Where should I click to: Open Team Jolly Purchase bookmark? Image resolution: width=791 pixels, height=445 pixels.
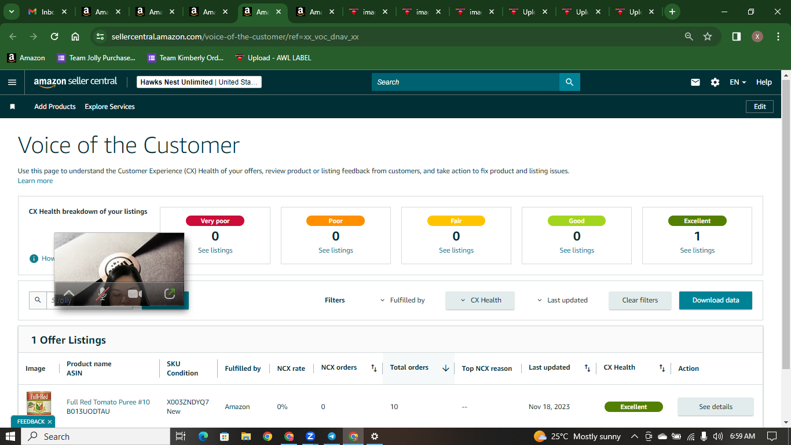pos(96,58)
